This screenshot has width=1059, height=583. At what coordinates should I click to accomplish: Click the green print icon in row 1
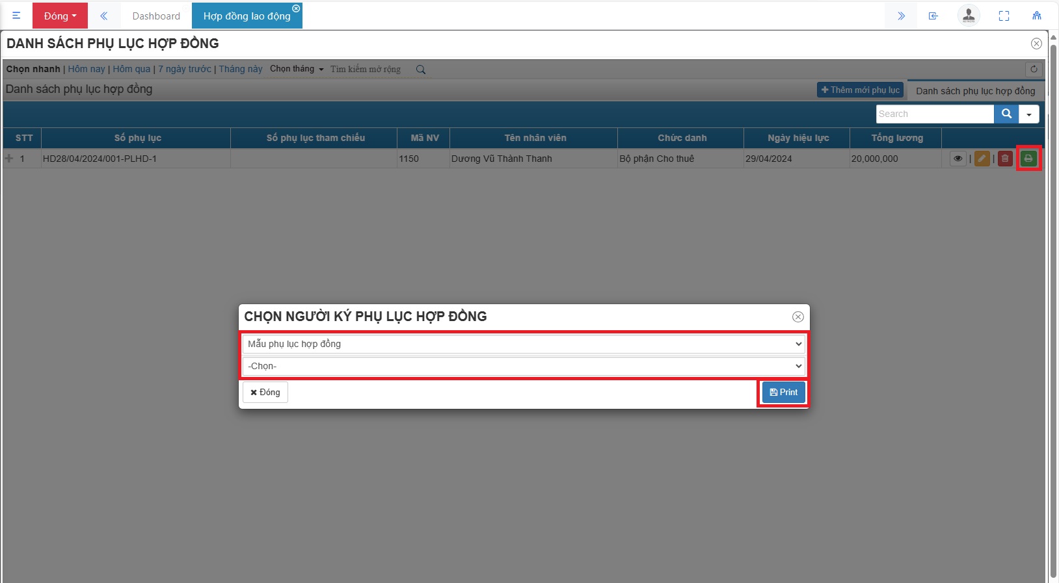coord(1028,159)
